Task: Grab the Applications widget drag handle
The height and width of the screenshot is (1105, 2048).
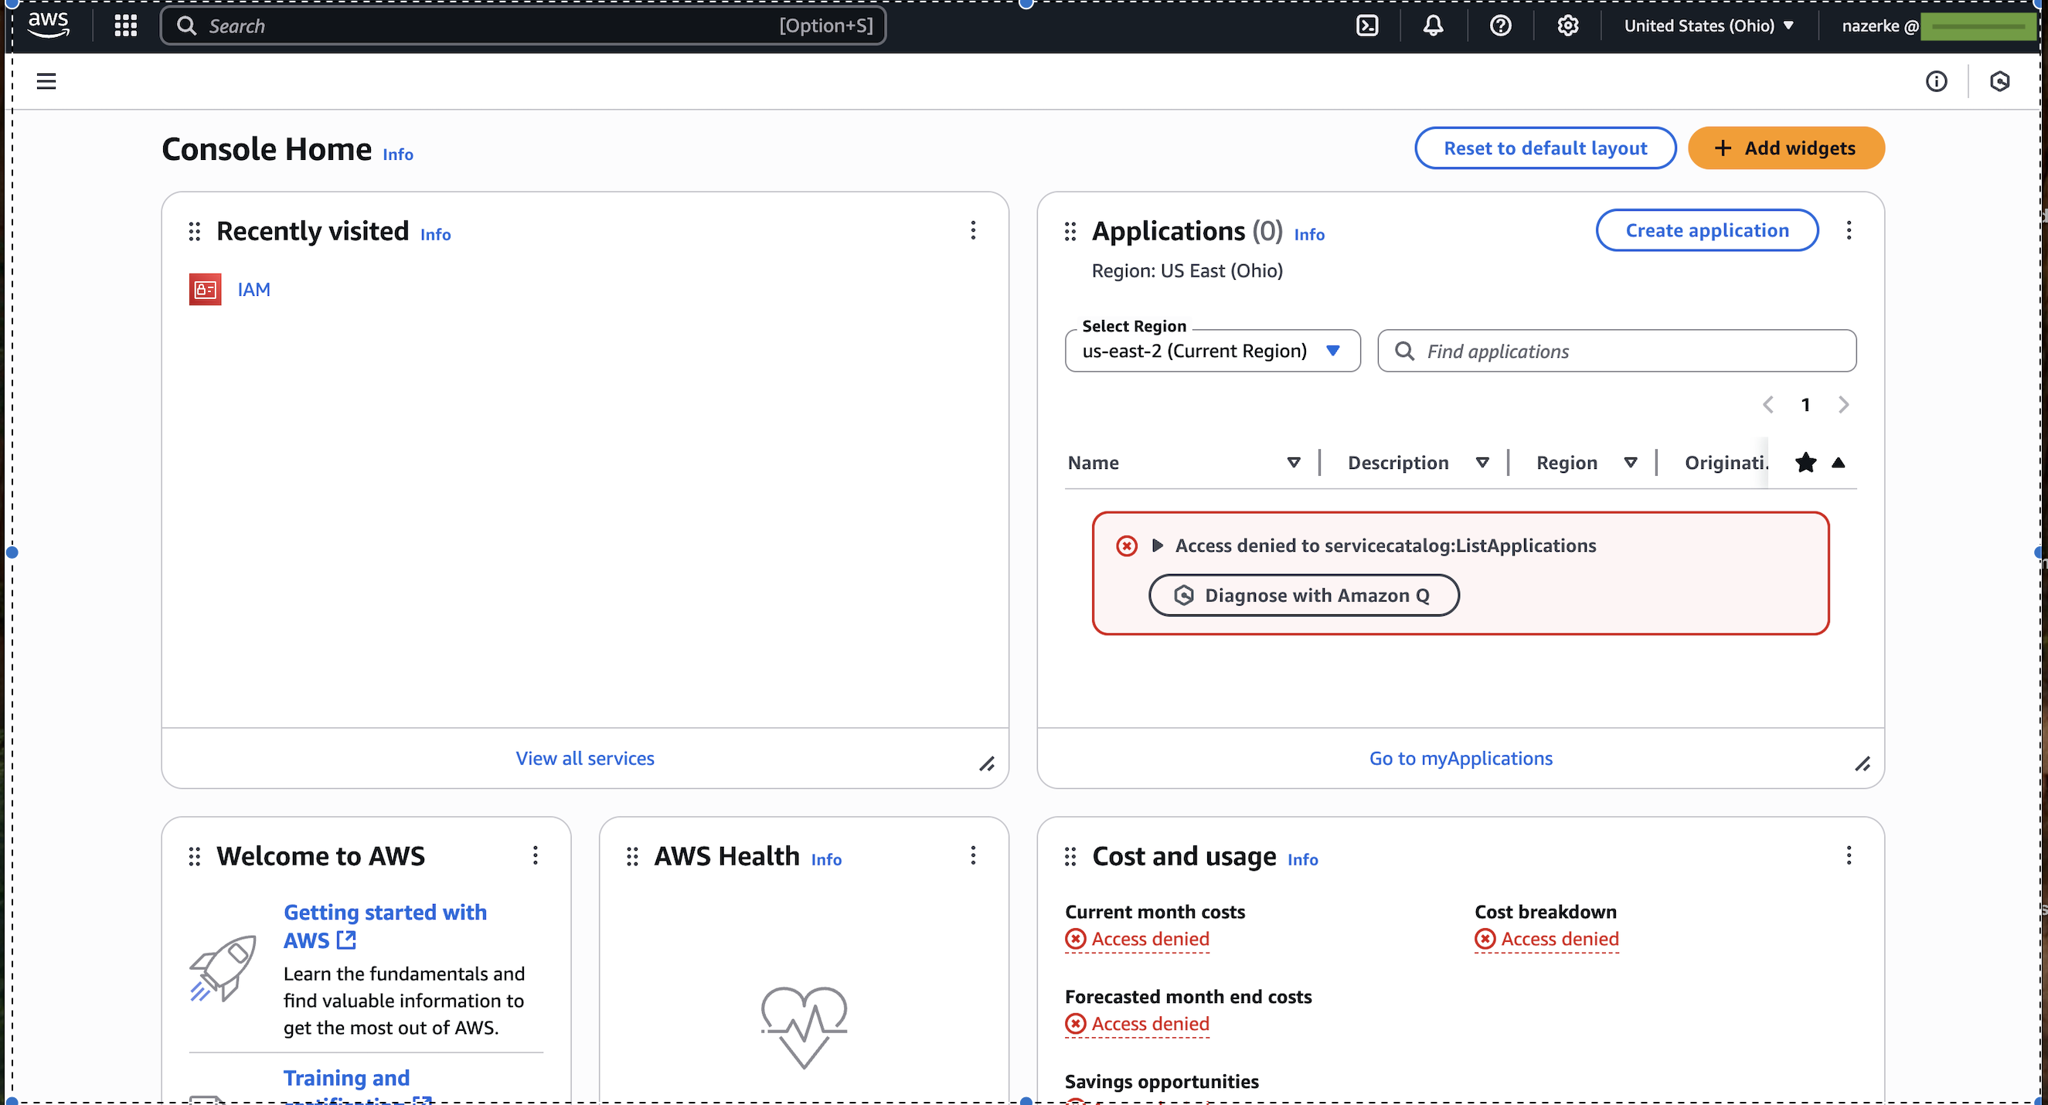Action: pyautogui.click(x=1070, y=231)
